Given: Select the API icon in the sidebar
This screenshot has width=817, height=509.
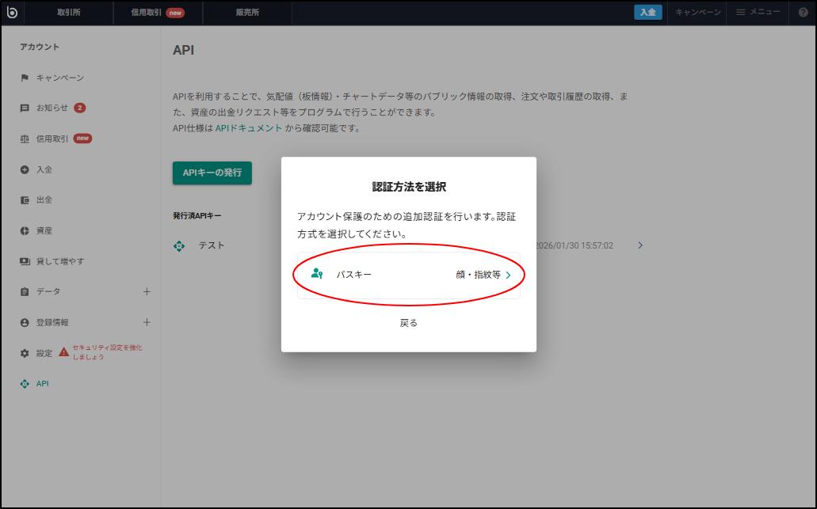Looking at the screenshot, I should [x=25, y=383].
